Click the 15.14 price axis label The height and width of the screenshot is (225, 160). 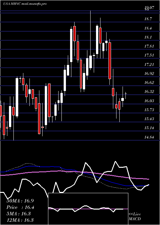(x=149, y=128)
